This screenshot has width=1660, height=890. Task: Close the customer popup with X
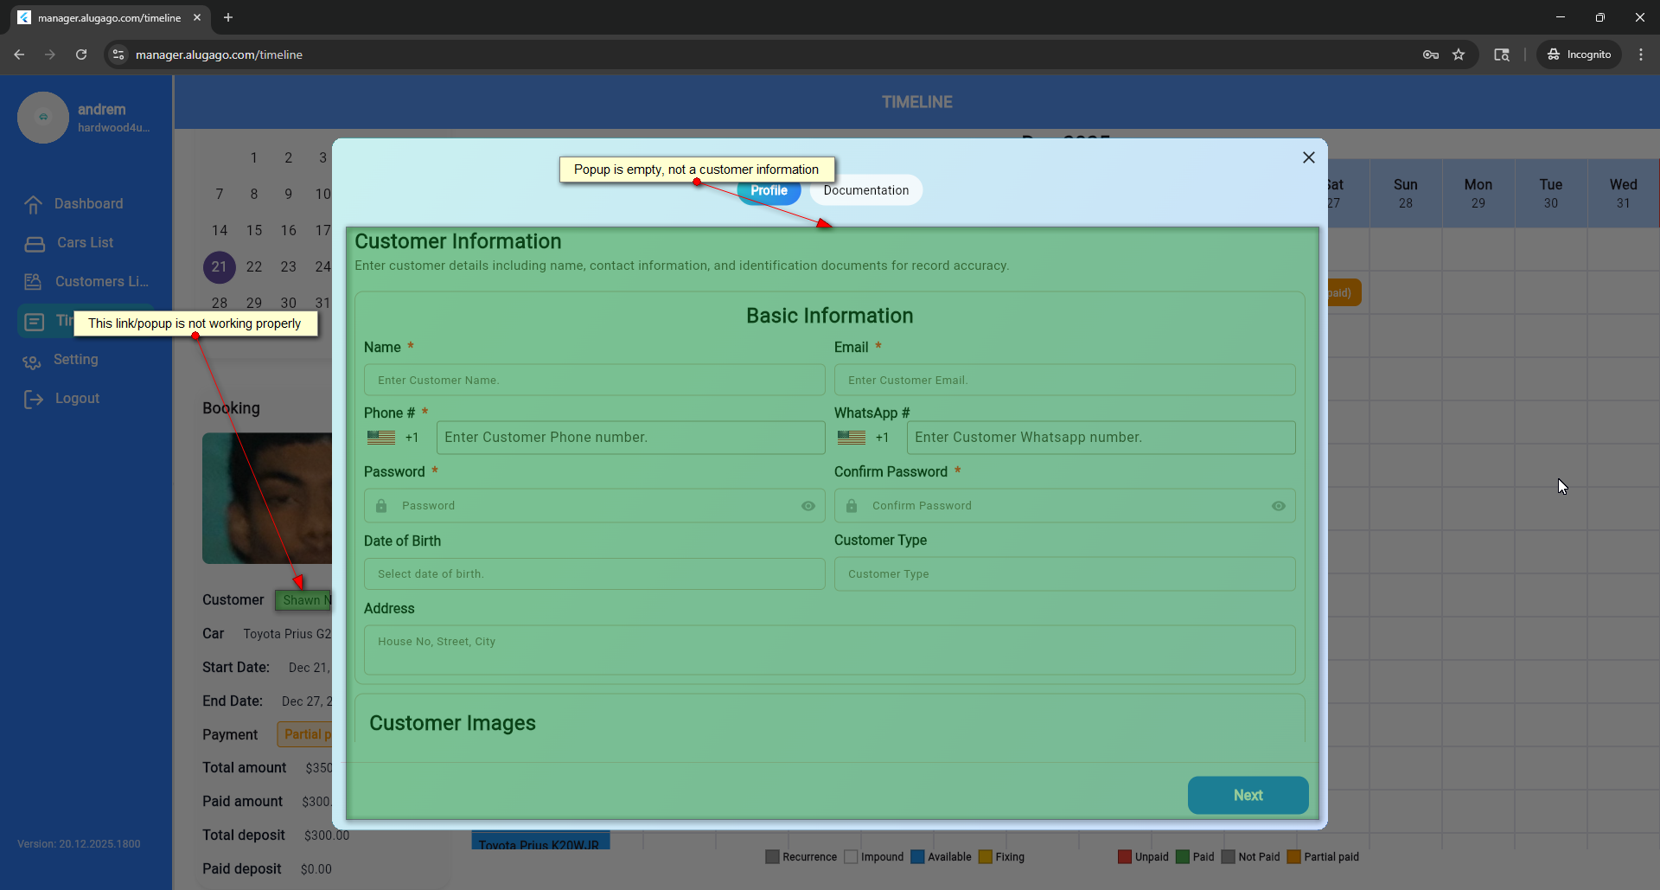1308,157
